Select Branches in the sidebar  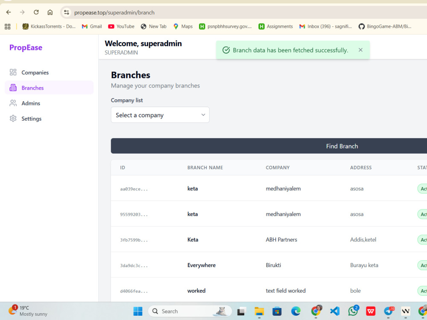point(49,87)
